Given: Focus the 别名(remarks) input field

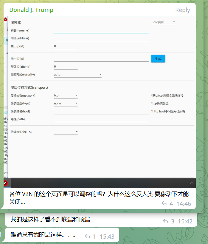Looking at the screenshot, I should [101, 30].
